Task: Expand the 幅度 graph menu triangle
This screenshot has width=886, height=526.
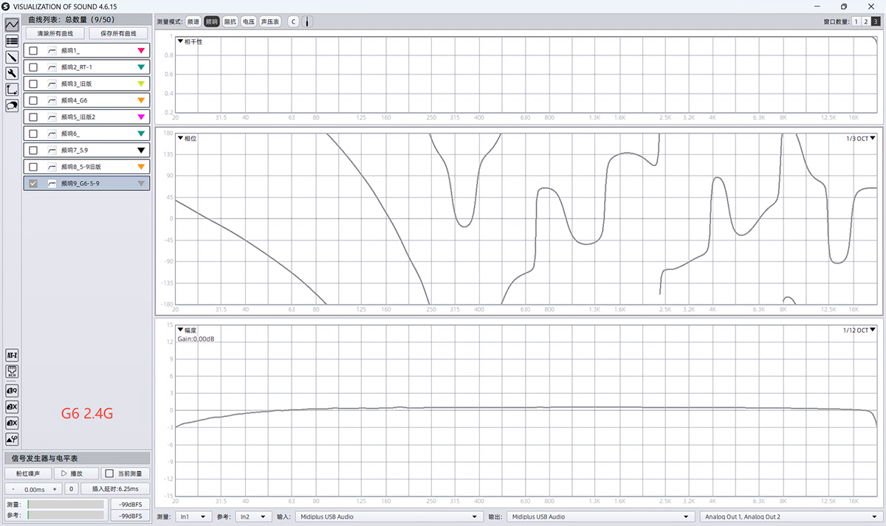Action: (179, 330)
